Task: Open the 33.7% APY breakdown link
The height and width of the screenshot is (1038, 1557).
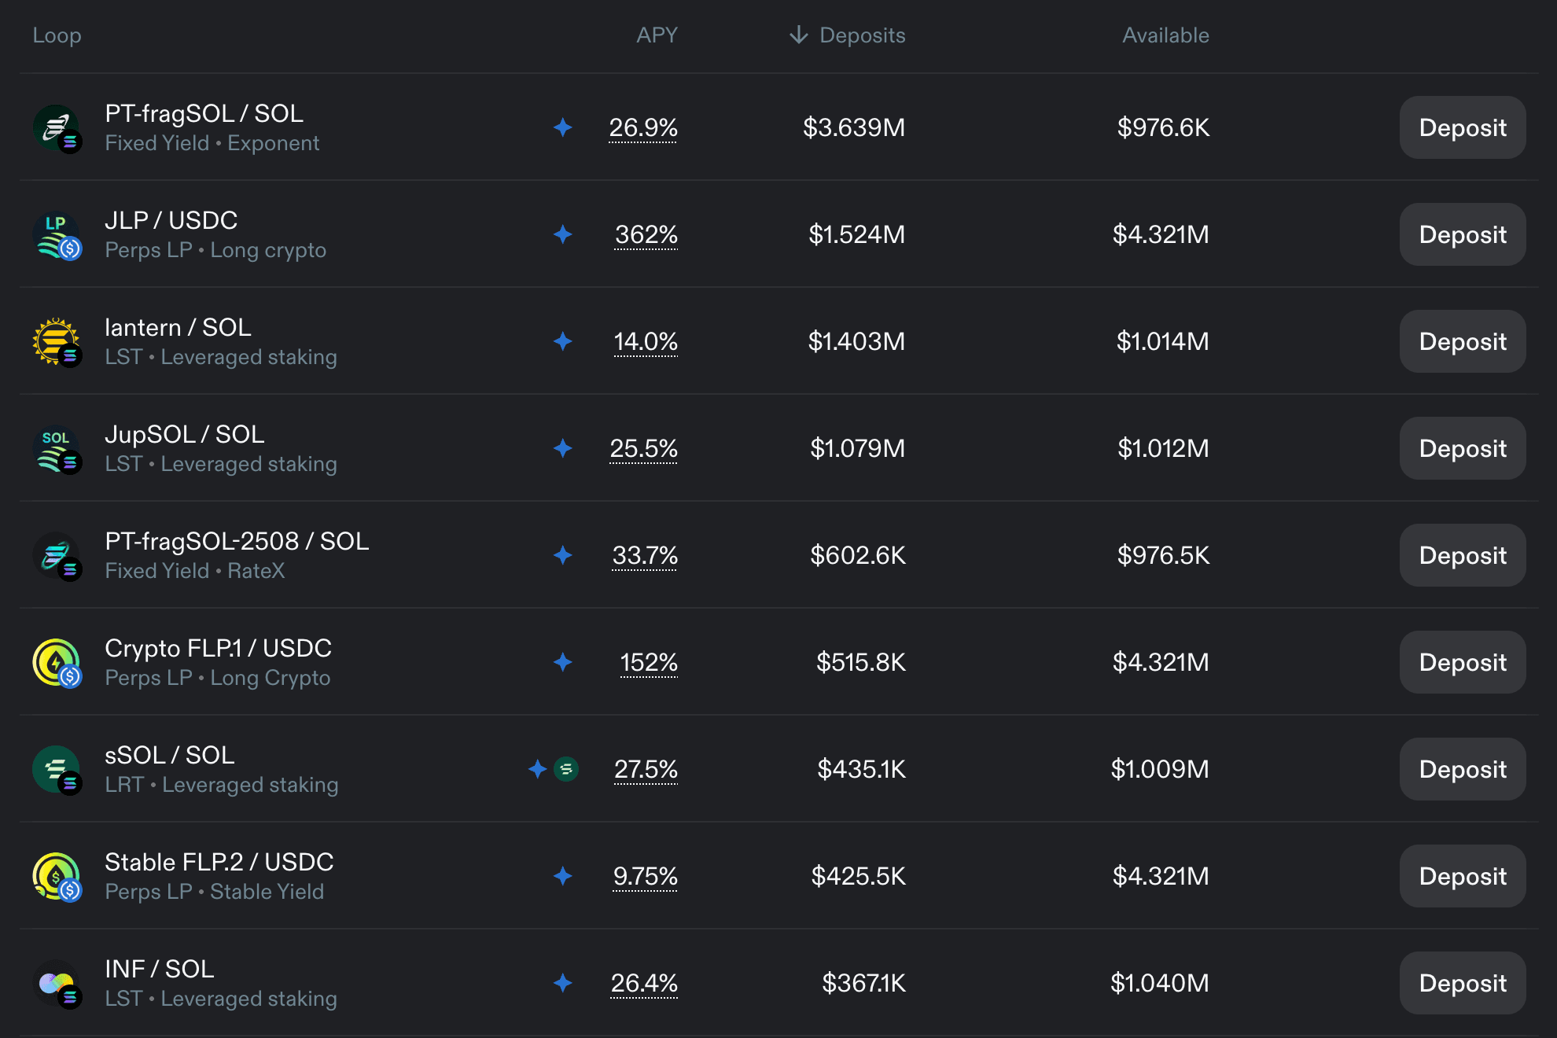Action: [645, 556]
